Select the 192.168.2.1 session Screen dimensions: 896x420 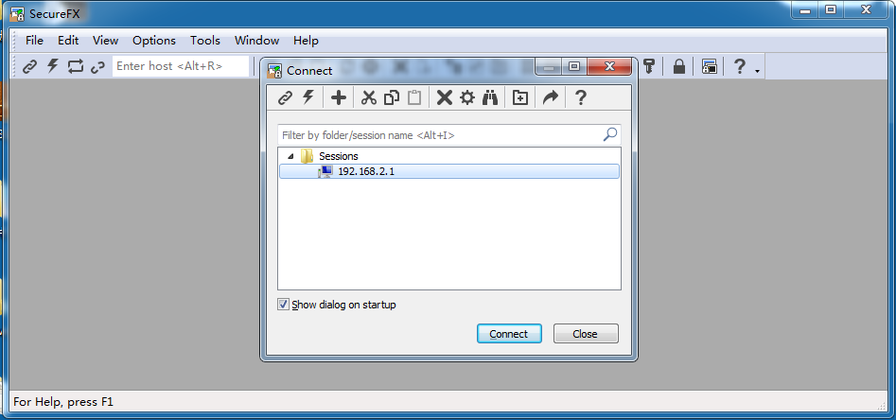point(449,171)
